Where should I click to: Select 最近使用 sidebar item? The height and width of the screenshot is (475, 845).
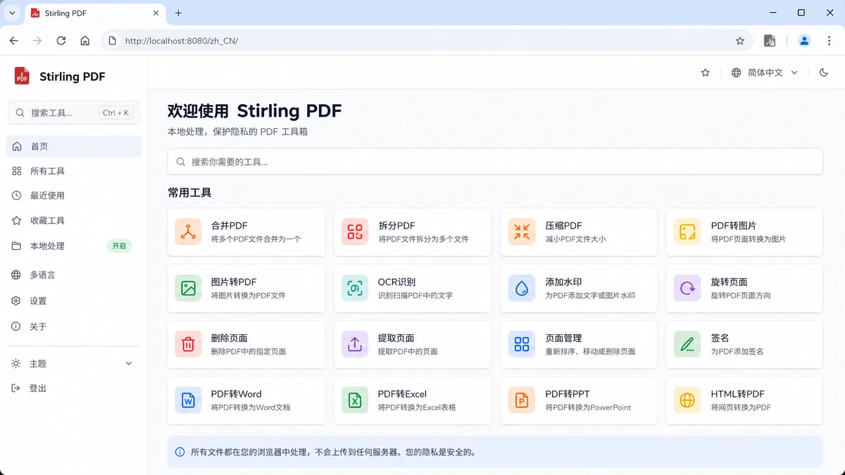tap(74, 196)
